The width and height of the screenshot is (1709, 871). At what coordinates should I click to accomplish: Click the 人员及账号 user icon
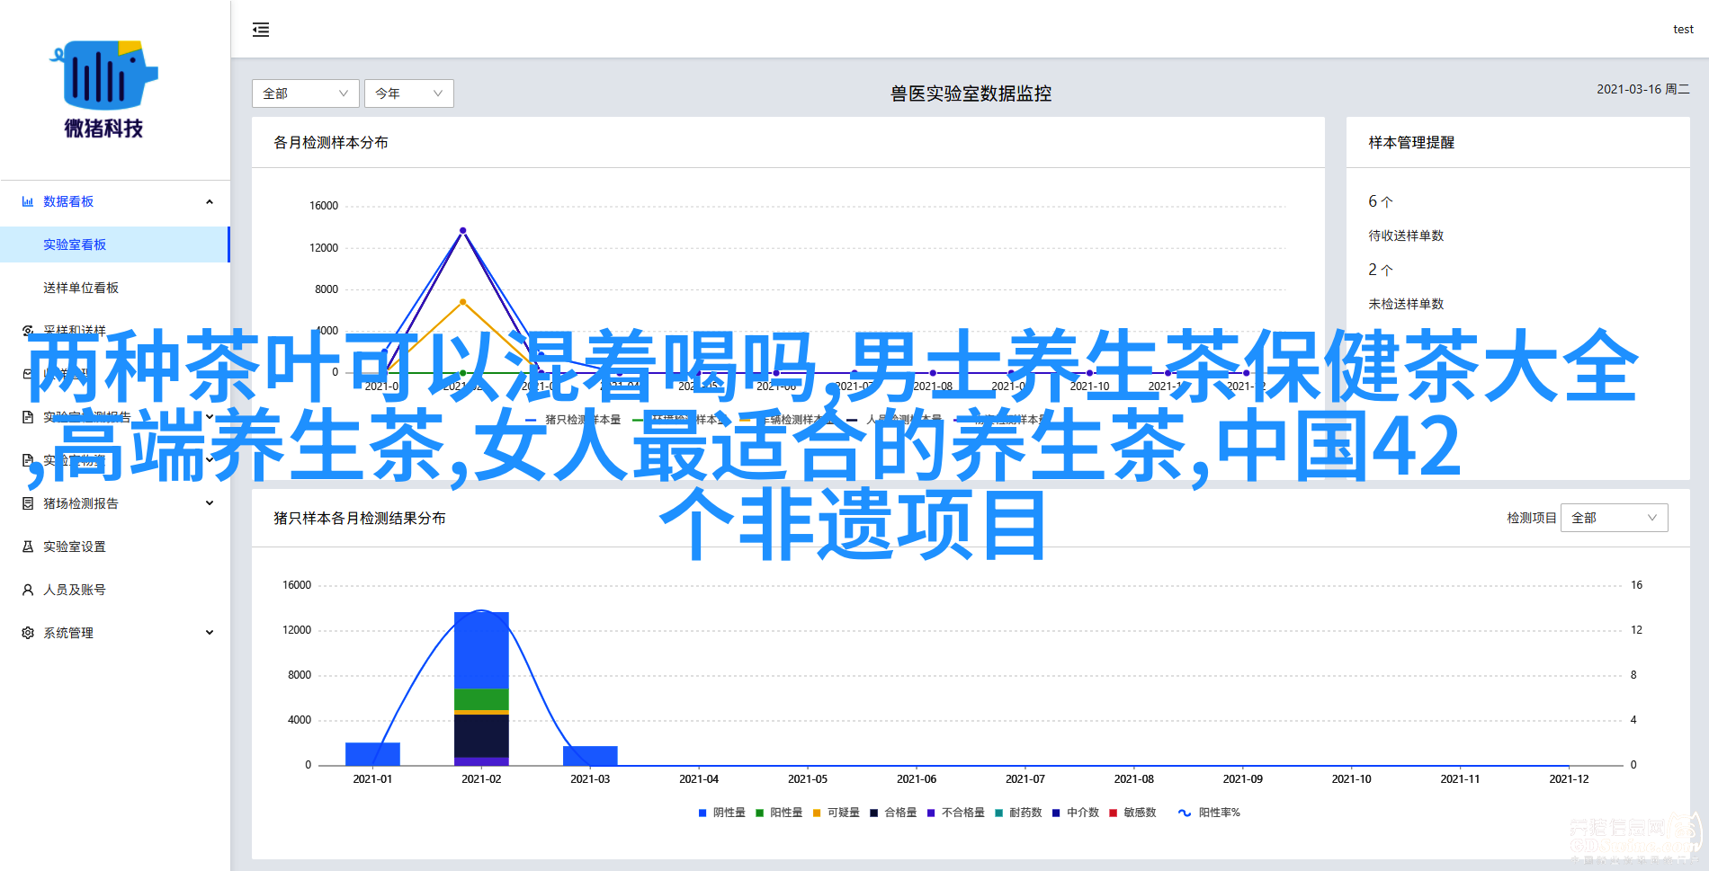pos(28,590)
